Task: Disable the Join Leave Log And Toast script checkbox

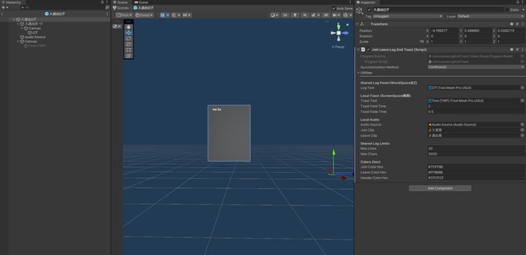Action: (368, 50)
